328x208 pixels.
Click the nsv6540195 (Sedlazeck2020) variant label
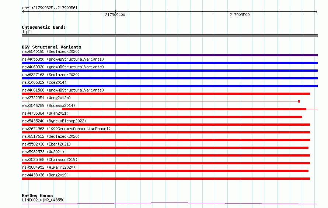51,51
